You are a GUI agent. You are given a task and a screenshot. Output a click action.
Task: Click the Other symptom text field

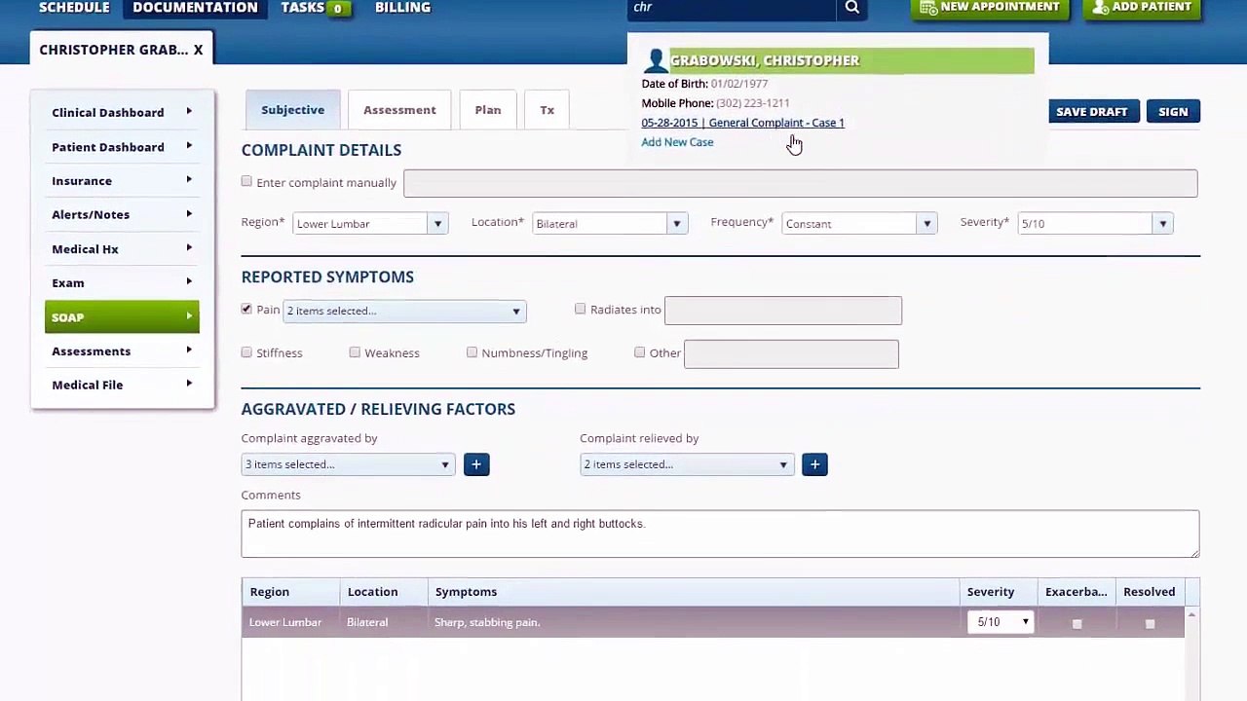tap(791, 353)
